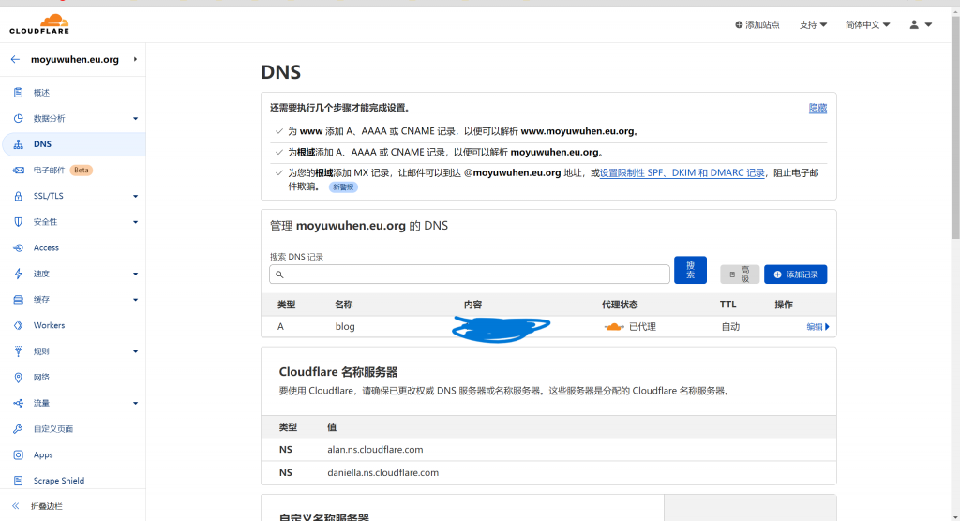The height and width of the screenshot is (521, 960).
Task: Click the 自动 TTL value
Action: pos(730,327)
